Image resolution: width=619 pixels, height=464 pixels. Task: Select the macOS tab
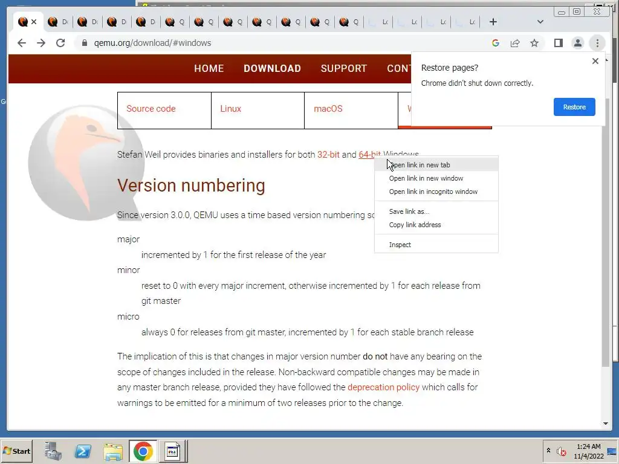(351, 110)
